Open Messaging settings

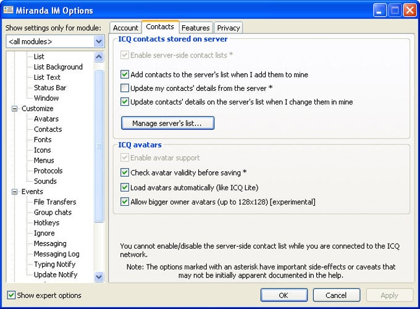(50, 243)
